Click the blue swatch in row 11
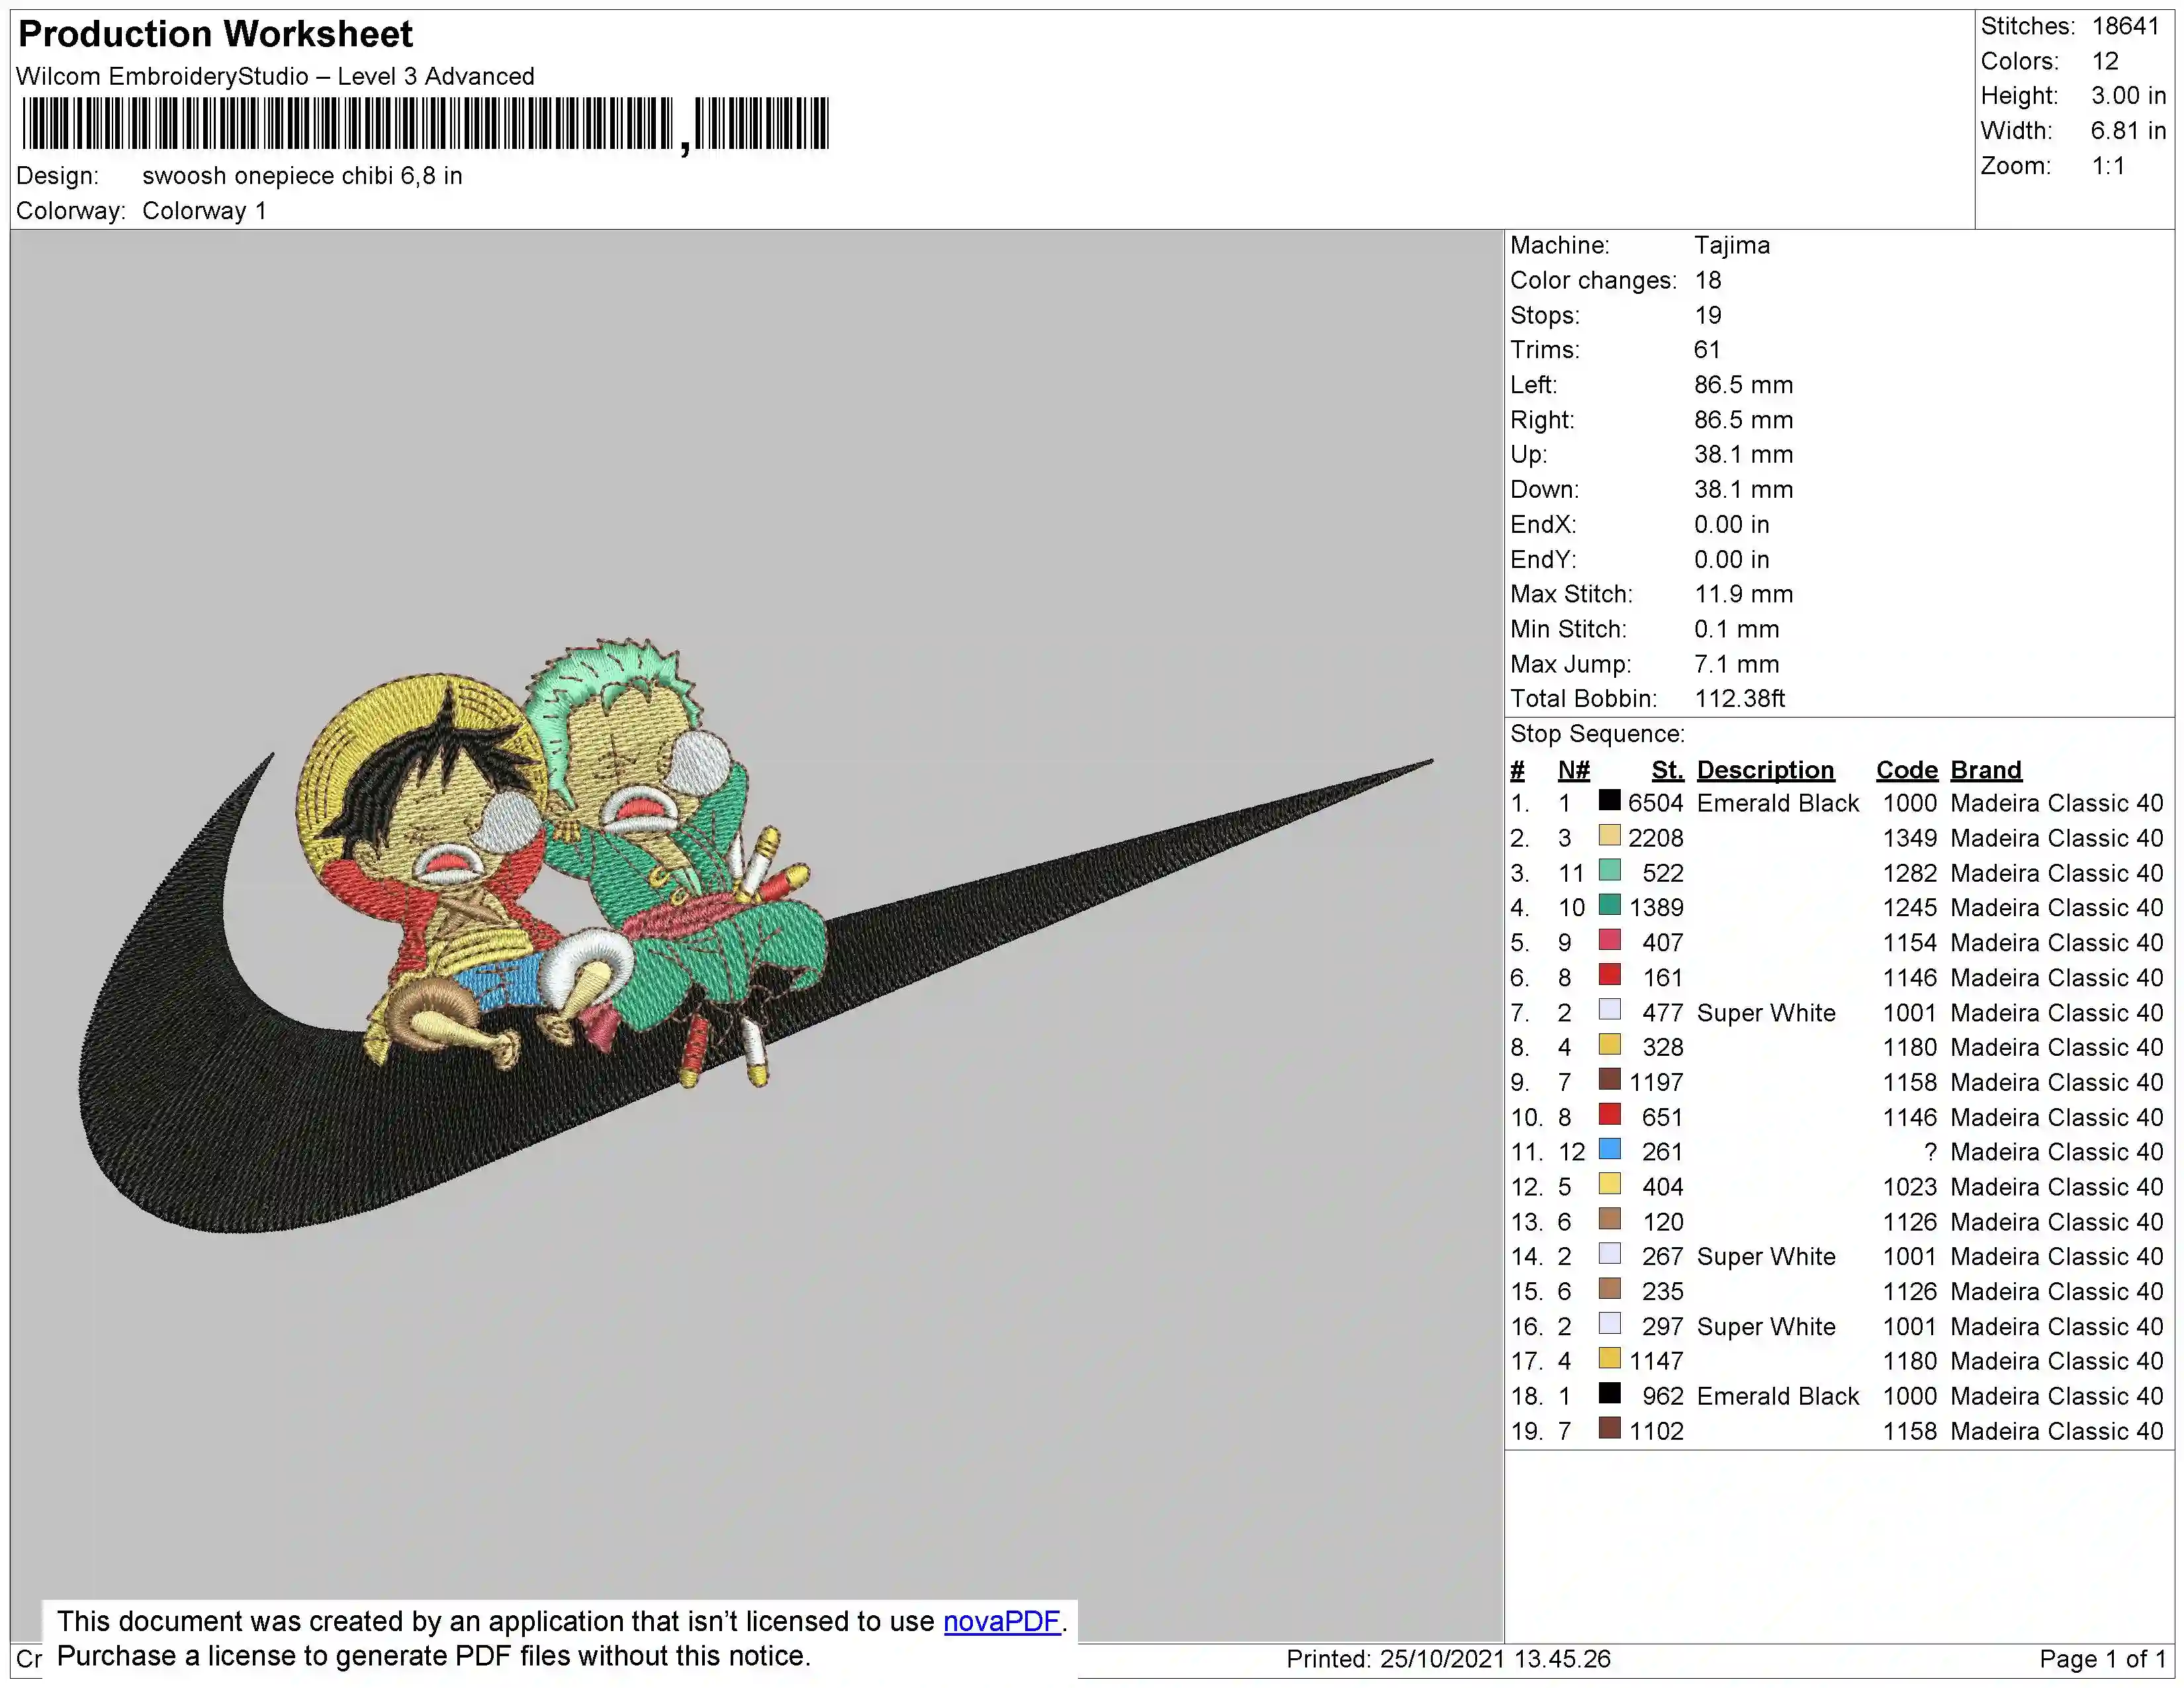 pyautogui.click(x=1609, y=1149)
